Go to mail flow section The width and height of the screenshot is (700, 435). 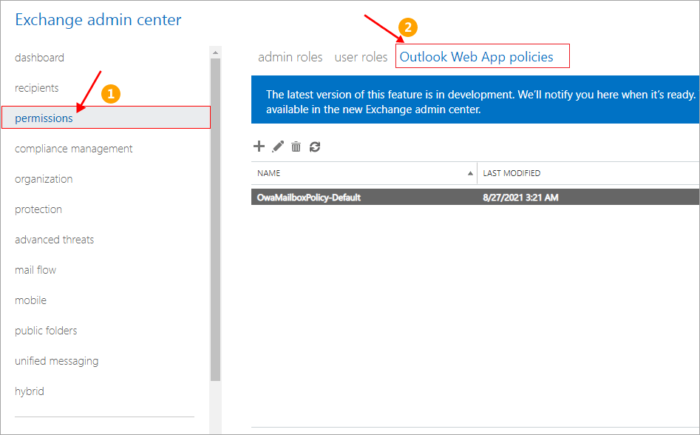coord(35,270)
